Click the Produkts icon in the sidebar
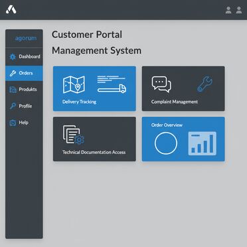The height and width of the screenshot is (247, 247). [13, 90]
